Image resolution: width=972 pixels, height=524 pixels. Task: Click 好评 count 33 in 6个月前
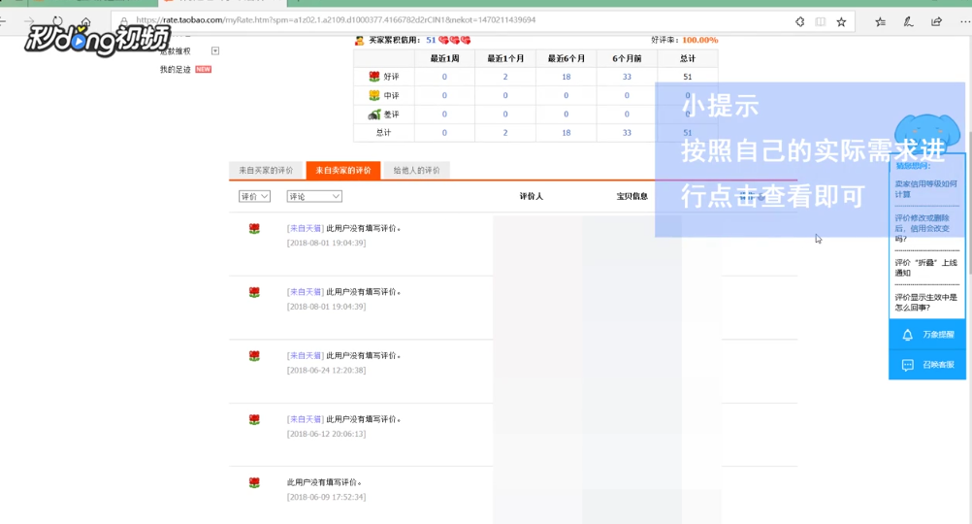click(627, 77)
